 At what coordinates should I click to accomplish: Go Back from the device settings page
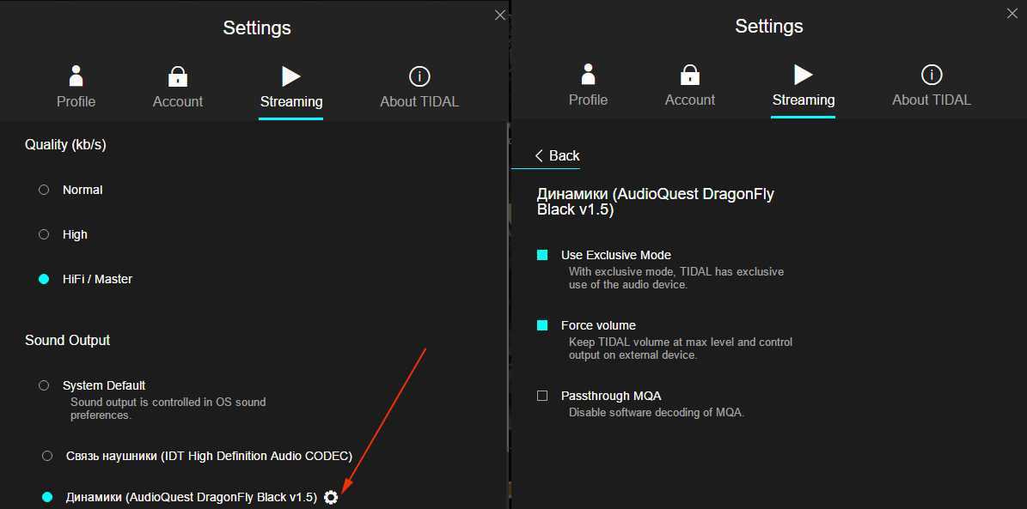pyautogui.click(x=557, y=155)
